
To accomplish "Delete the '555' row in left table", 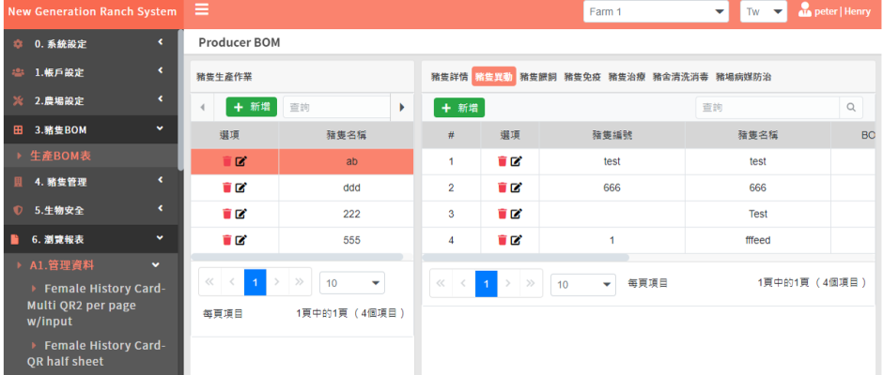I will point(227,240).
